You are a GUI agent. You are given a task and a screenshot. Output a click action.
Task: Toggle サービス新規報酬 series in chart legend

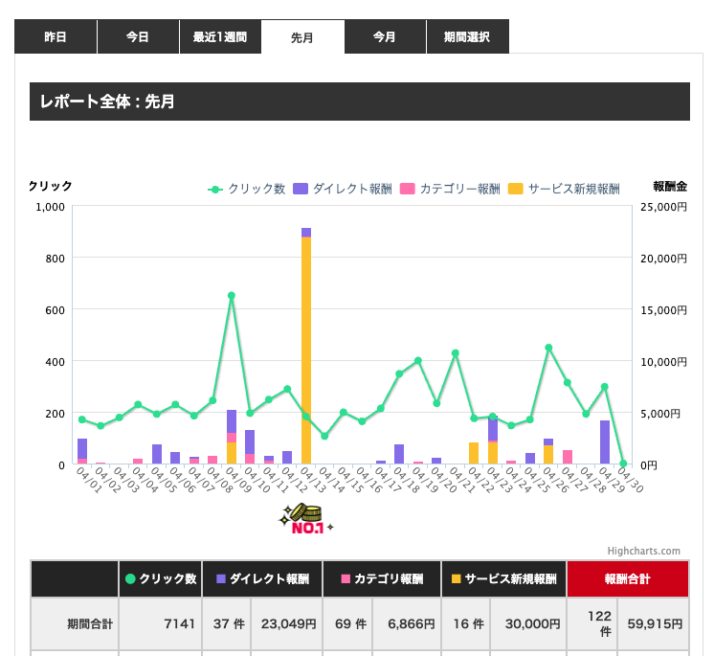[x=564, y=189]
